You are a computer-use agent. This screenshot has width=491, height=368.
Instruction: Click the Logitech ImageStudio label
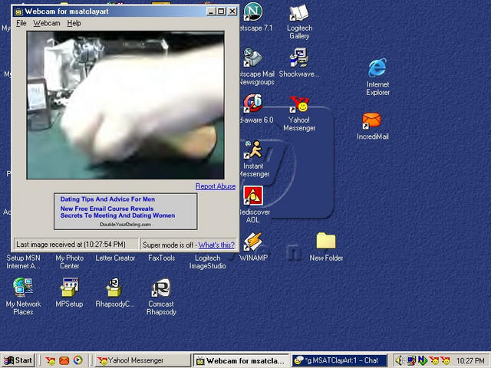coord(207,262)
